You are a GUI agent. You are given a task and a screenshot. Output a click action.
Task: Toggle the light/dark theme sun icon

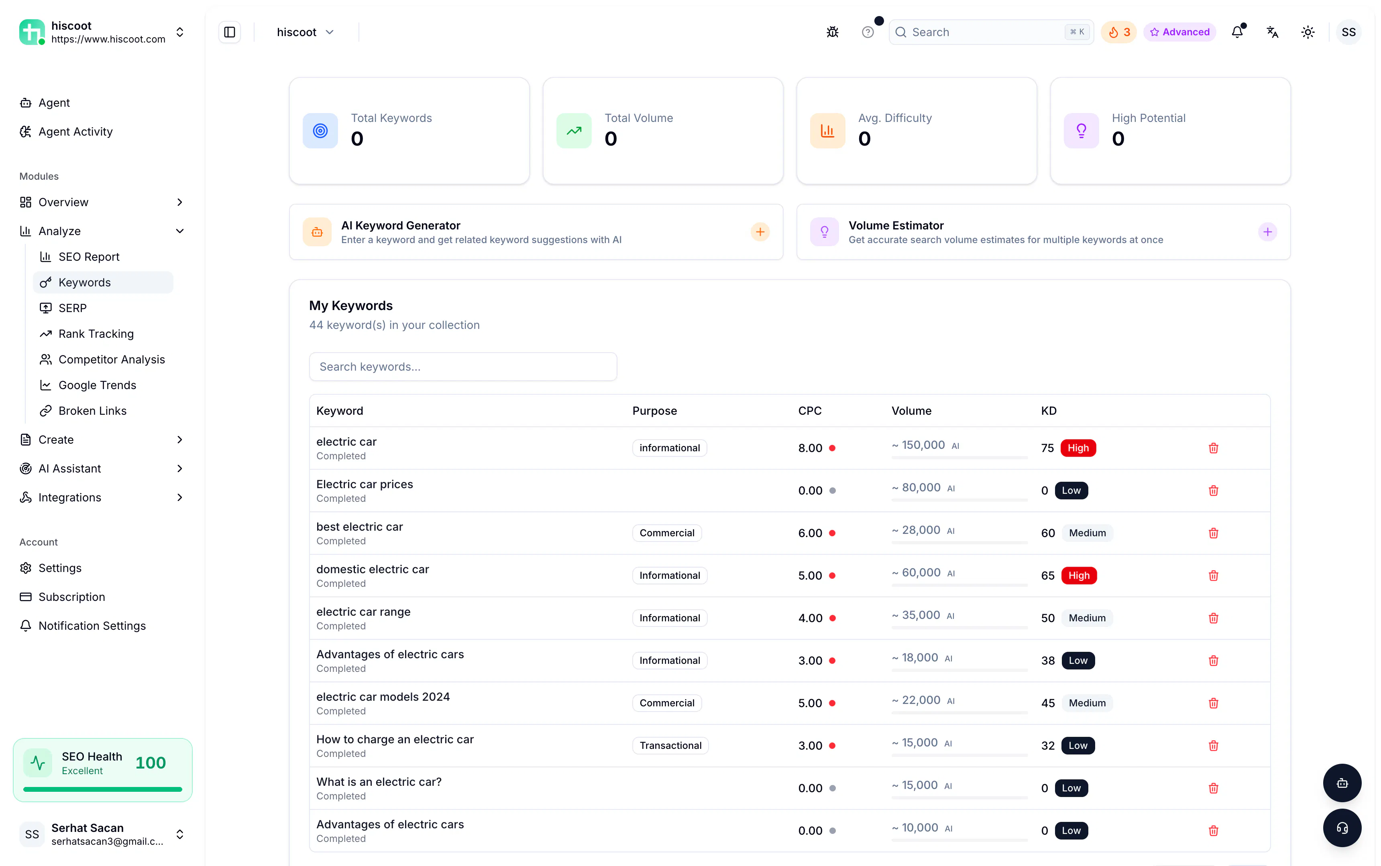(1308, 32)
